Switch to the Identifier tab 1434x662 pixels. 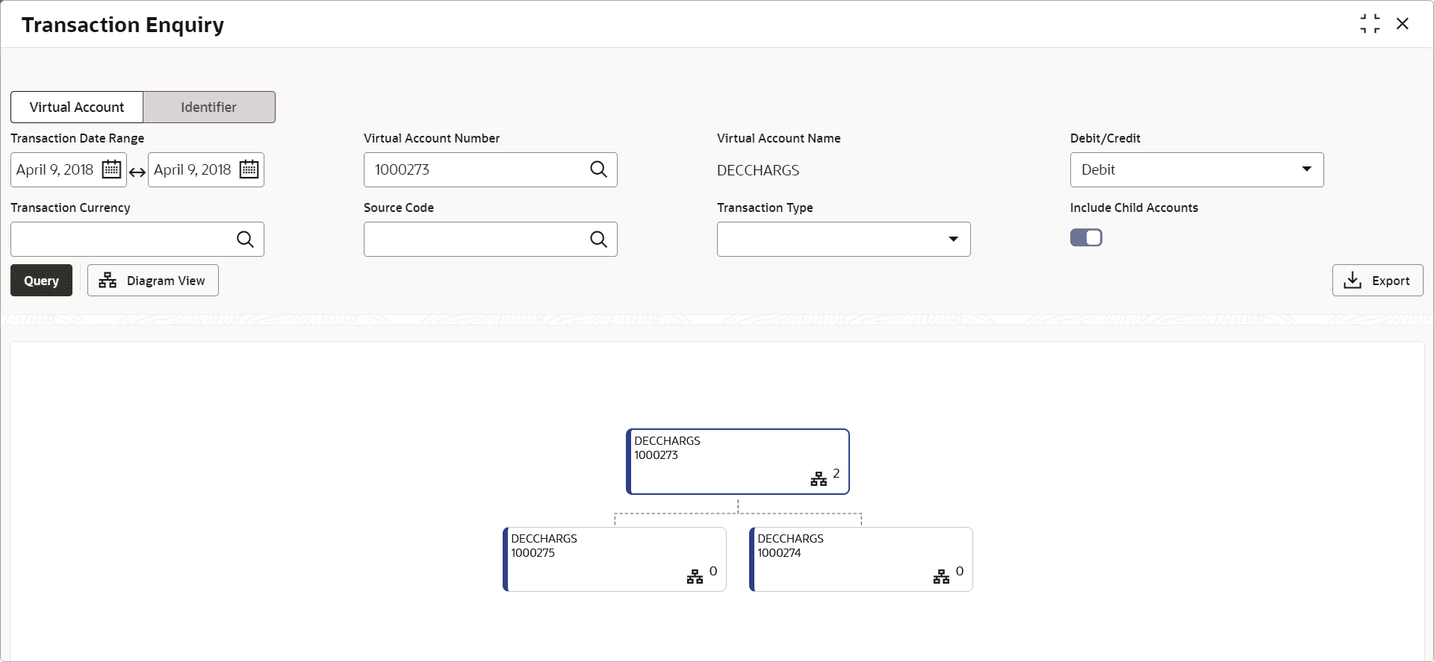coord(208,107)
